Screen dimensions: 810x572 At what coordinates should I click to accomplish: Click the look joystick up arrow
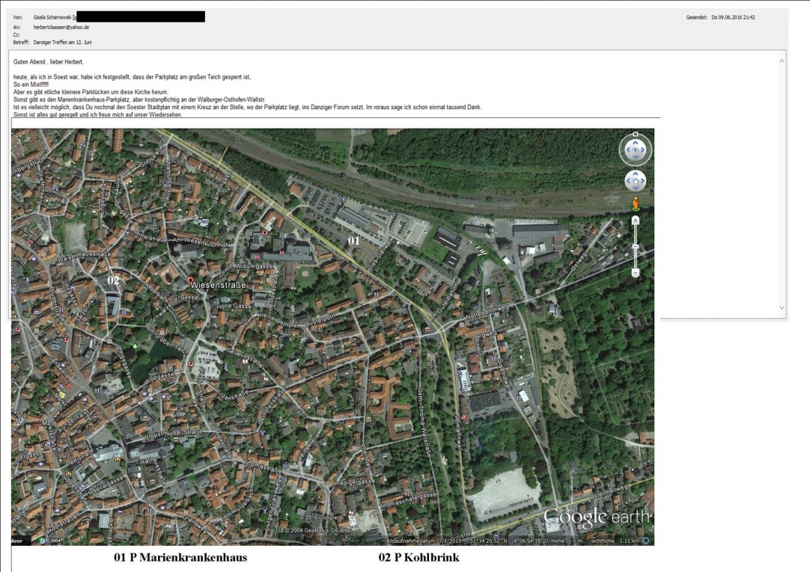636,142
